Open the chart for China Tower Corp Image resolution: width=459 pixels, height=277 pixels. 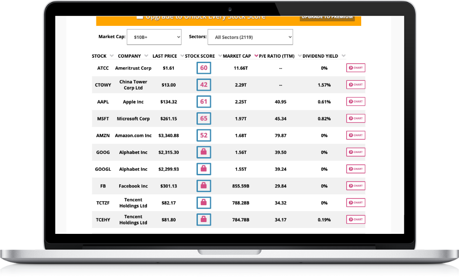355,84
